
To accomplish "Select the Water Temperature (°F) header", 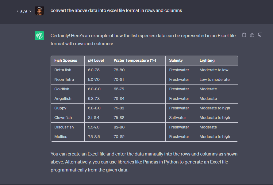I will (x=138, y=61).
